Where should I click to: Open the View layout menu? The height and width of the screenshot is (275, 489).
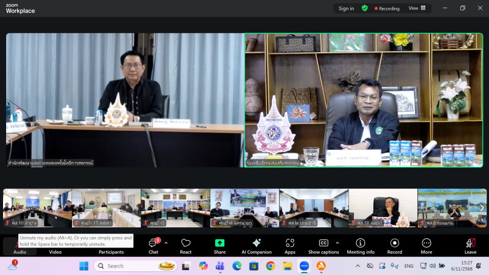click(416, 8)
